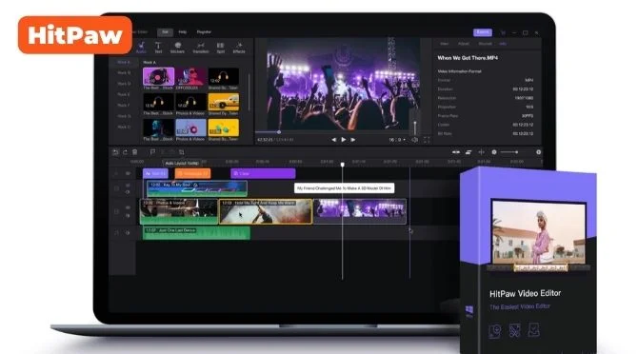Click the fit-timeline-width arrows icon
This screenshot has height=354, width=638.
pyautogui.click(x=456, y=152)
